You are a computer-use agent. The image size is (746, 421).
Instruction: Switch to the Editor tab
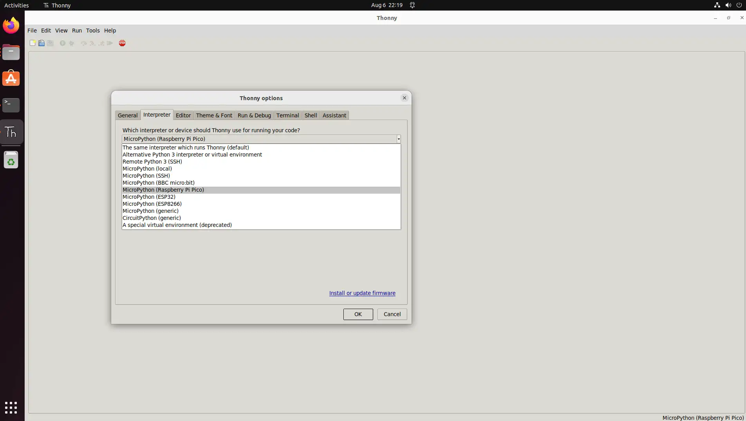click(183, 115)
